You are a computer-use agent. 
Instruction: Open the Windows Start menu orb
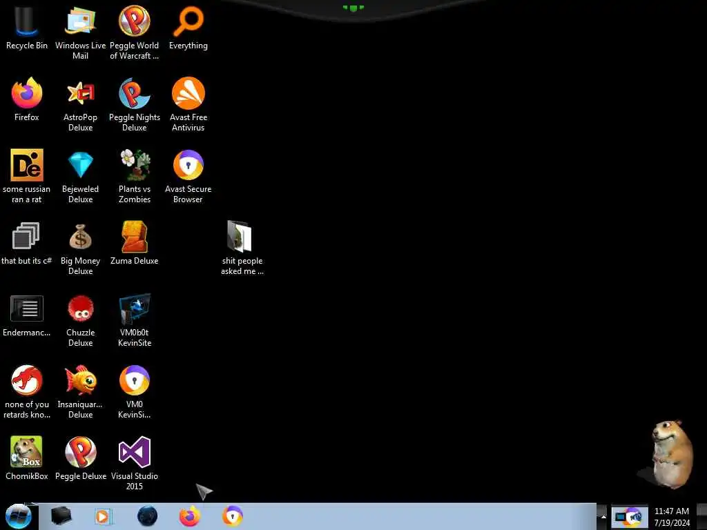[18, 516]
